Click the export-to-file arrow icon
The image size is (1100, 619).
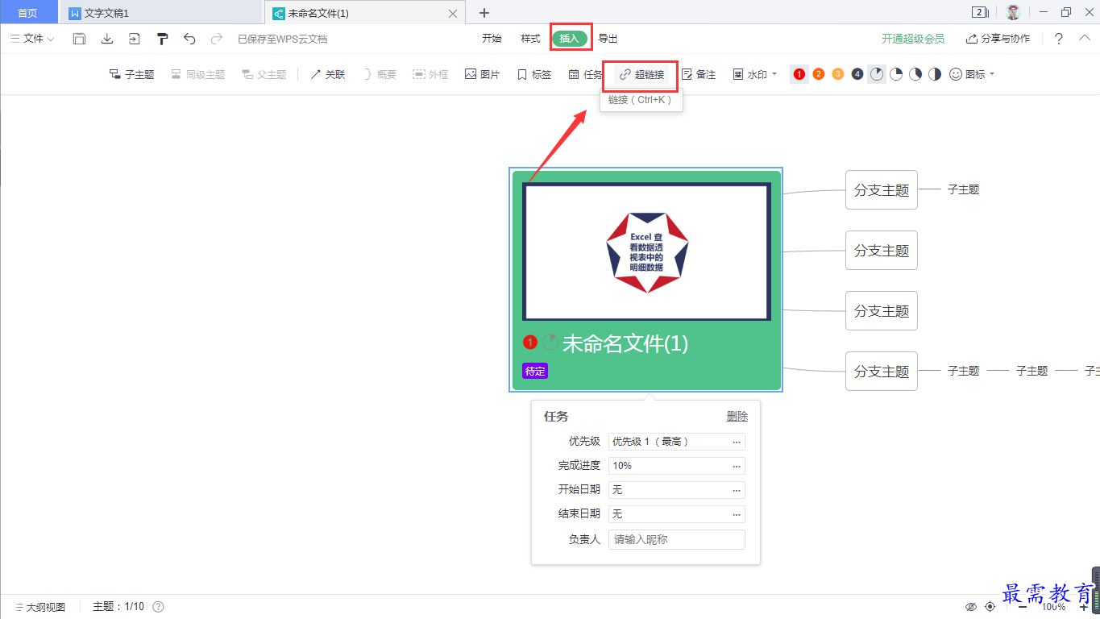[134, 39]
